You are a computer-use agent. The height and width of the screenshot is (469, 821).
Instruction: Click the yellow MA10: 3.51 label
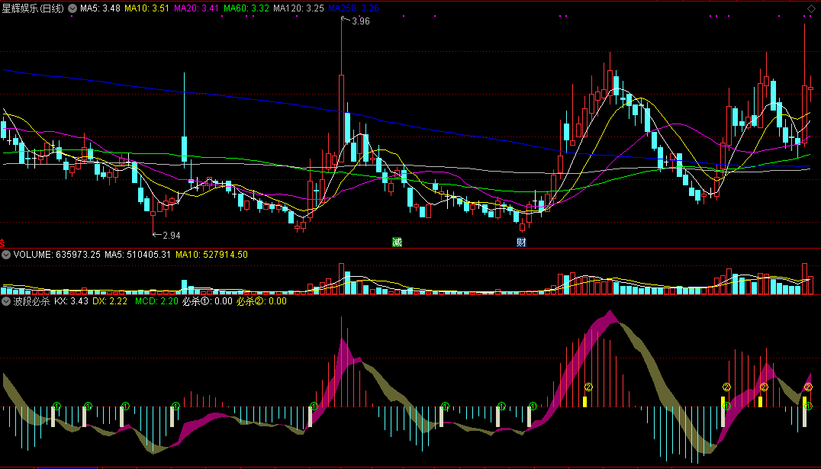[x=146, y=8]
